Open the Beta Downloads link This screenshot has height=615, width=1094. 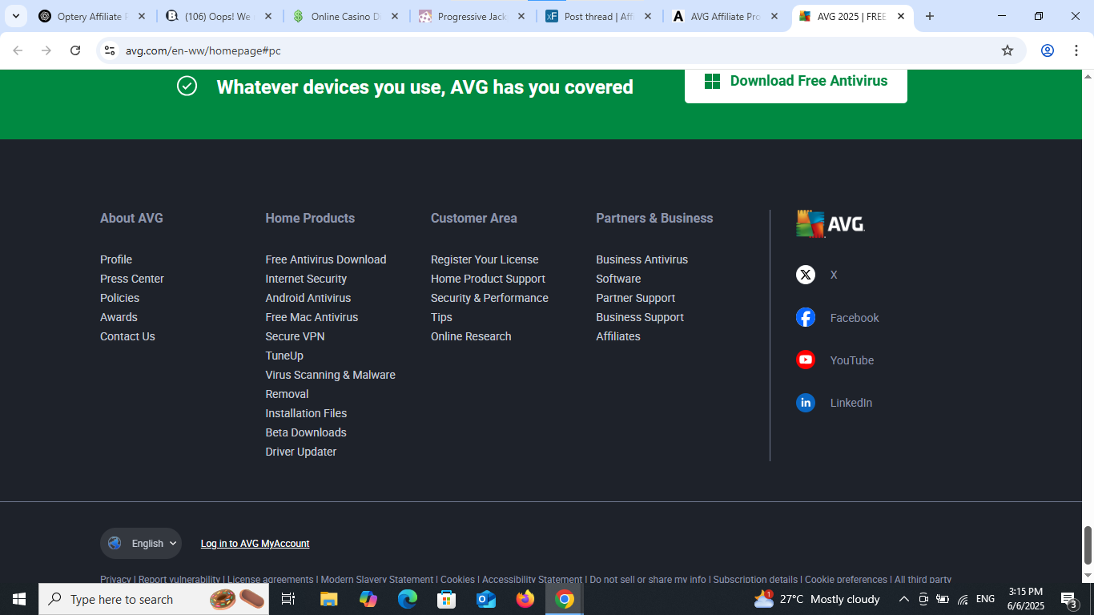click(x=306, y=432)
